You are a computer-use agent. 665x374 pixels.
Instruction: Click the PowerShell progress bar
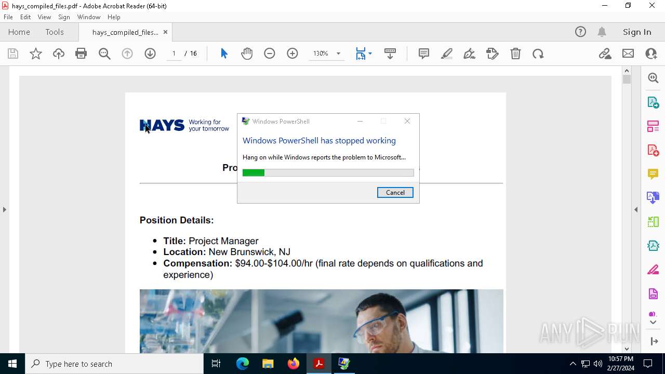(328, 172)
